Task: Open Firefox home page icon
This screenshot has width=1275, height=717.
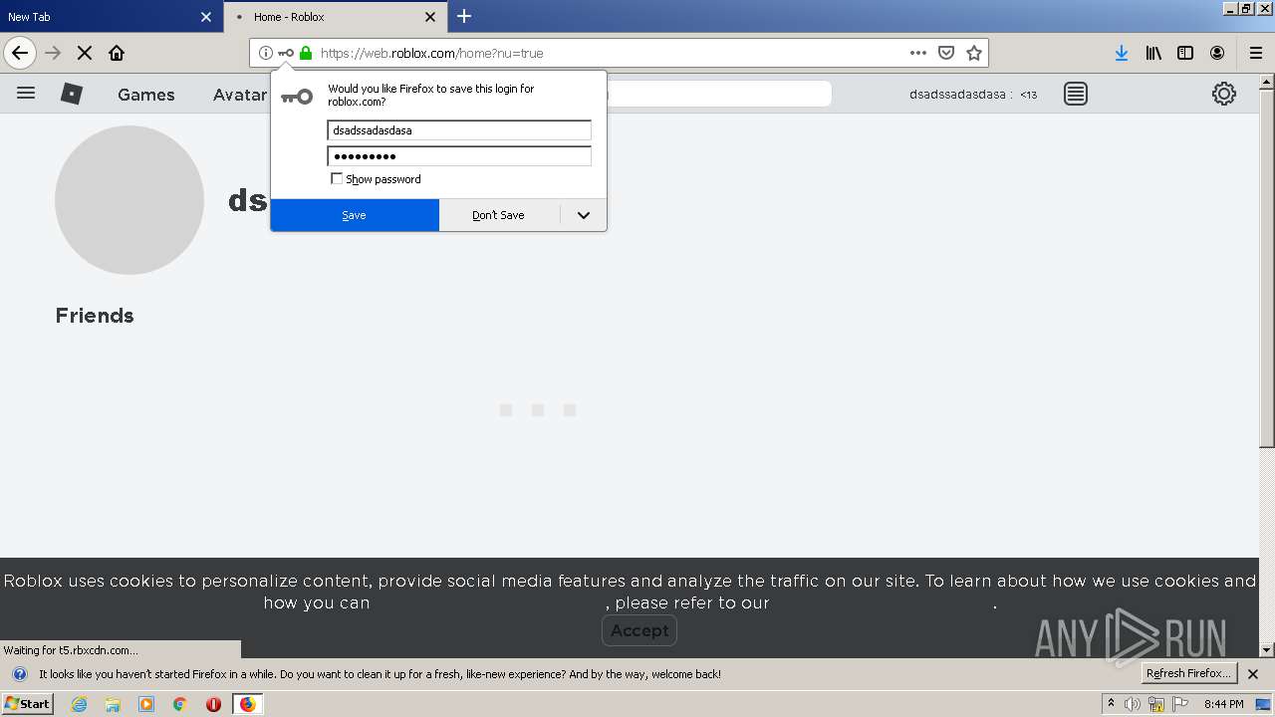Action: coord(117,53)
